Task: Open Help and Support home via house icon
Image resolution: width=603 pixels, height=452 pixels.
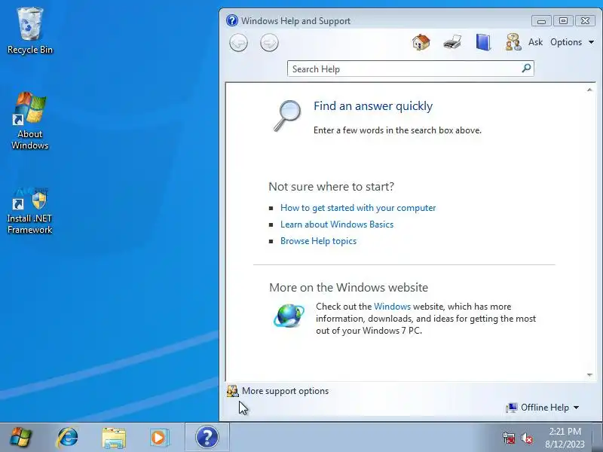Action: (x=421, y=42)
